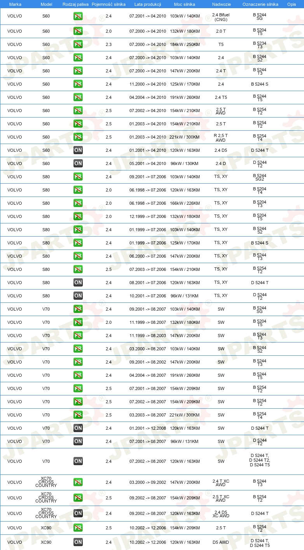
Task: Click the petrol icon in the V70 221kW / 300KM row
Action: point(78,415)
